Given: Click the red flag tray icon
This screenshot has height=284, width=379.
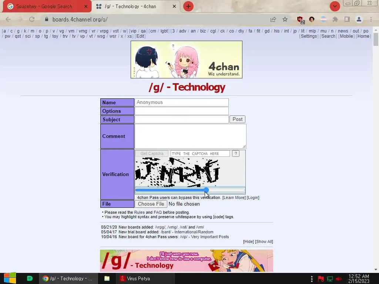Looking at the screenshot, I should [x=321, y=279].
